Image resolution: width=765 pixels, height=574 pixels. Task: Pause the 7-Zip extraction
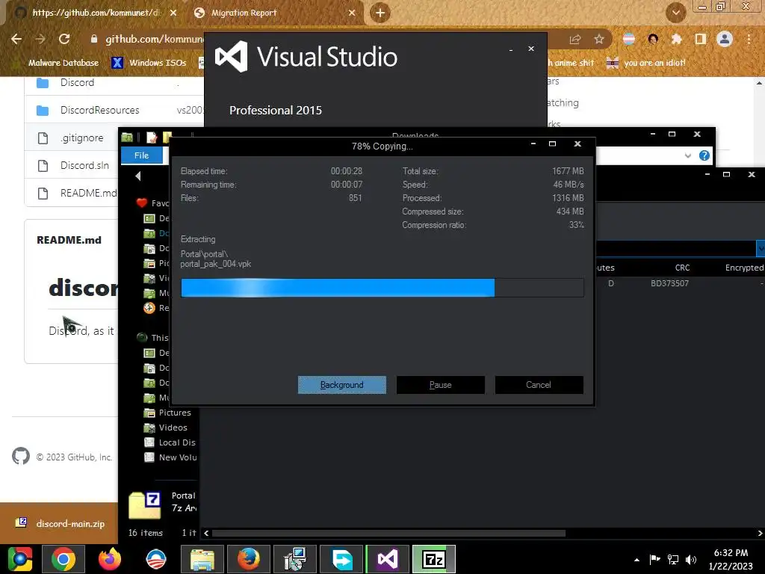pyautogui.click(x=441, y=385)
